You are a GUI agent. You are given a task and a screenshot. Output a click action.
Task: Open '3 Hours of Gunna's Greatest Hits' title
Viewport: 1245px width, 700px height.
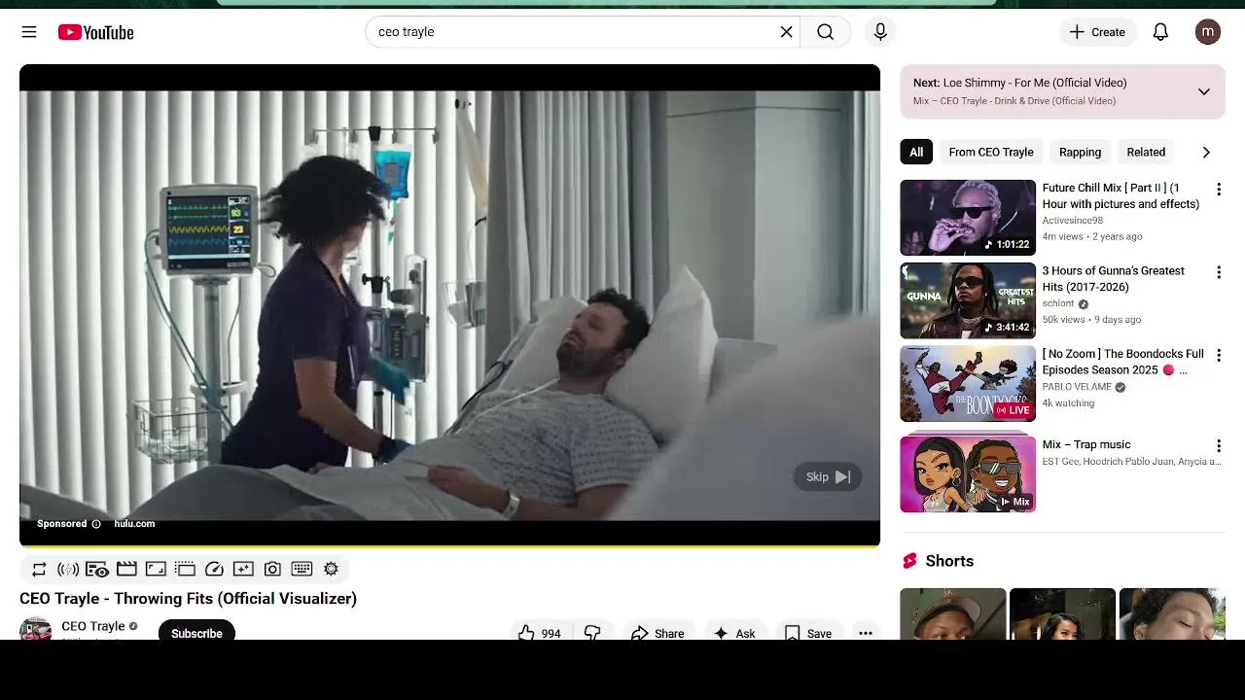(x=1114, y=278)
